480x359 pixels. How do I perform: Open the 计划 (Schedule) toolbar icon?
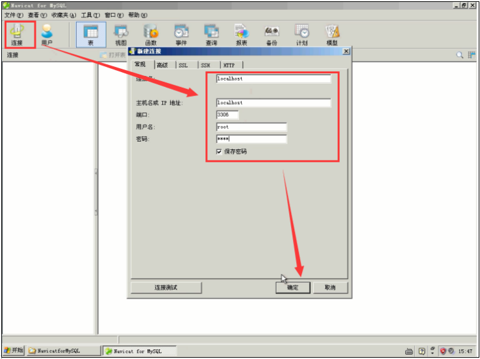coord(302,34)
